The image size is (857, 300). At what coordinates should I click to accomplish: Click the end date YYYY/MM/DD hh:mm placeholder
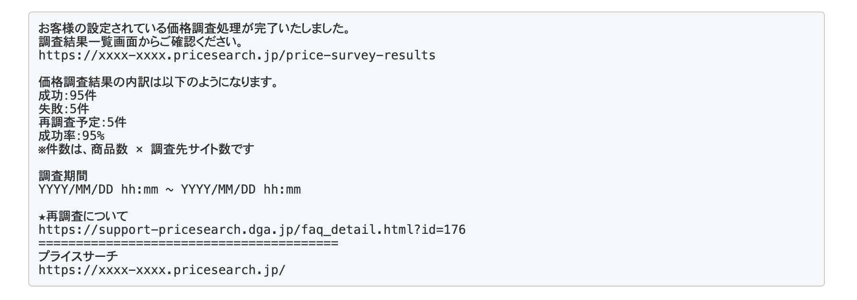[x=241, y=190]
